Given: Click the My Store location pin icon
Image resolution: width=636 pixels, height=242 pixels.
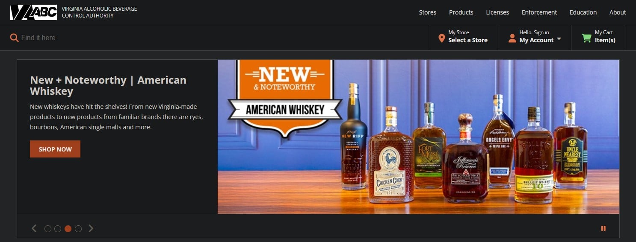Looking at the screenshot, I should (x=441, y=38).
